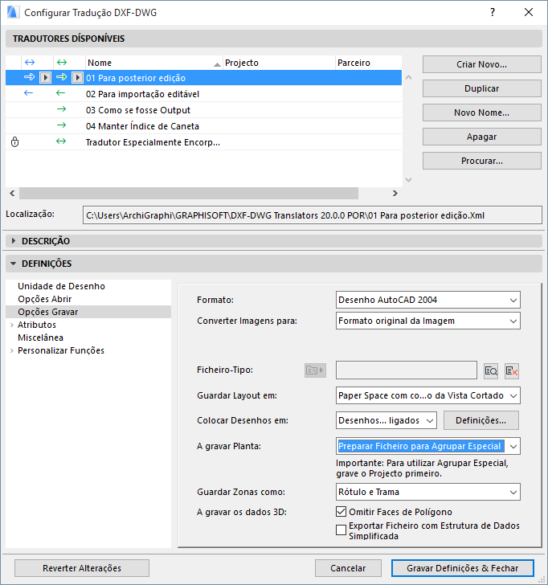
Task: Click the Apagar button
Action: pos(481,137)
